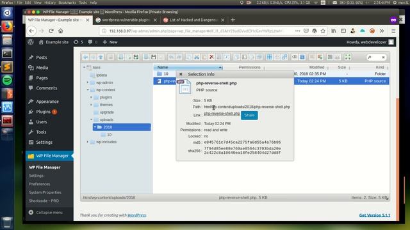Reload the page in Firefox
The image size is (410, 230).
coord(51,31)
